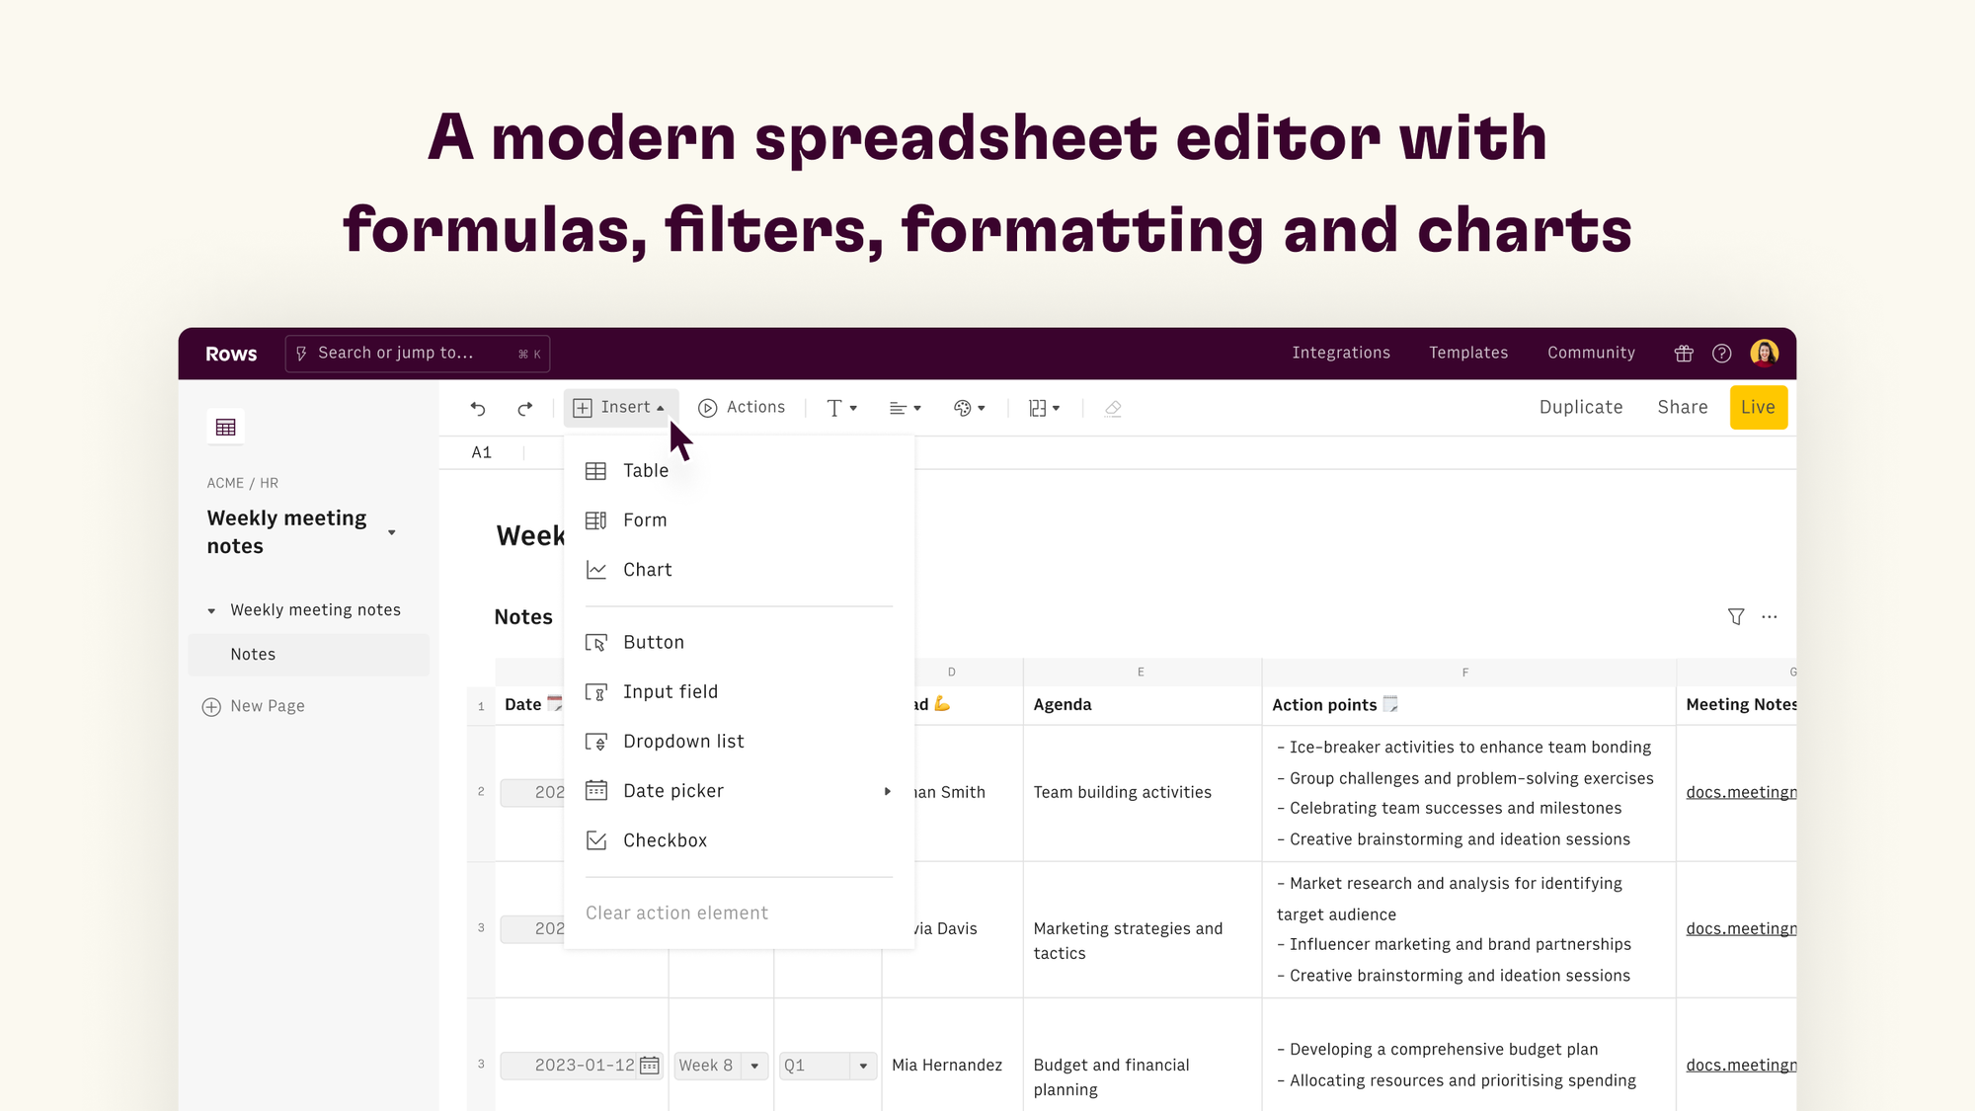Click the Table insert icon
1975x1111 pixels.
click(596, 471)
